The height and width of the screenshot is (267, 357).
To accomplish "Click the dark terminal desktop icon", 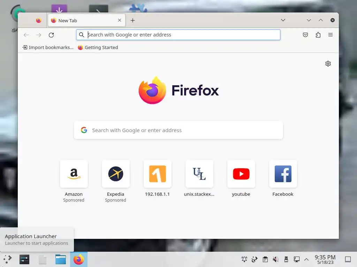I will [x=98, y=9].
